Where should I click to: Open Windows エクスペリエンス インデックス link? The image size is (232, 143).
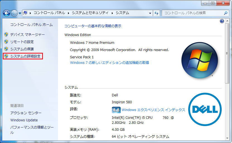click(x=153, y=110)
